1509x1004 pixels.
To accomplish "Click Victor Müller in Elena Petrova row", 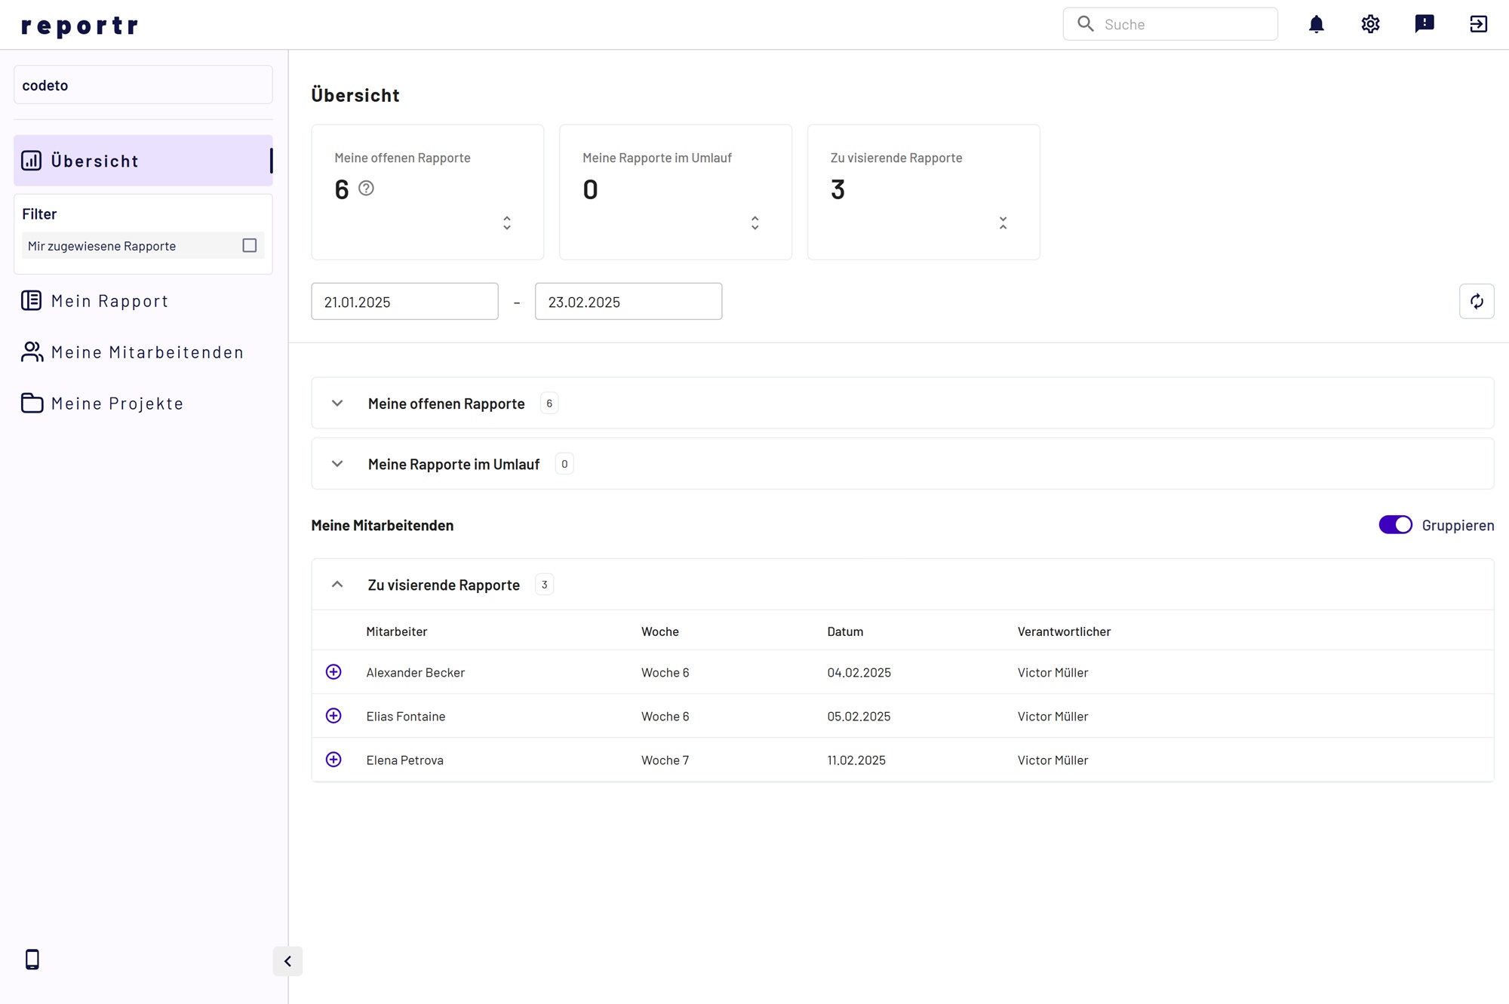I will pyautogui.click(x=1053, y=760).
